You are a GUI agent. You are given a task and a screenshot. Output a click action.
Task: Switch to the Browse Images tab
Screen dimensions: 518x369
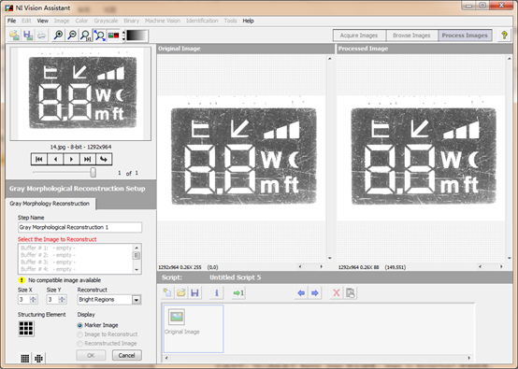(x=411, y=35)
